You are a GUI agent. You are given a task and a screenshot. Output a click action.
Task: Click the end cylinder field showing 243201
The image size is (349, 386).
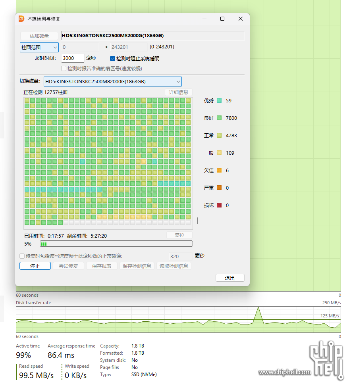coord(128,47)
